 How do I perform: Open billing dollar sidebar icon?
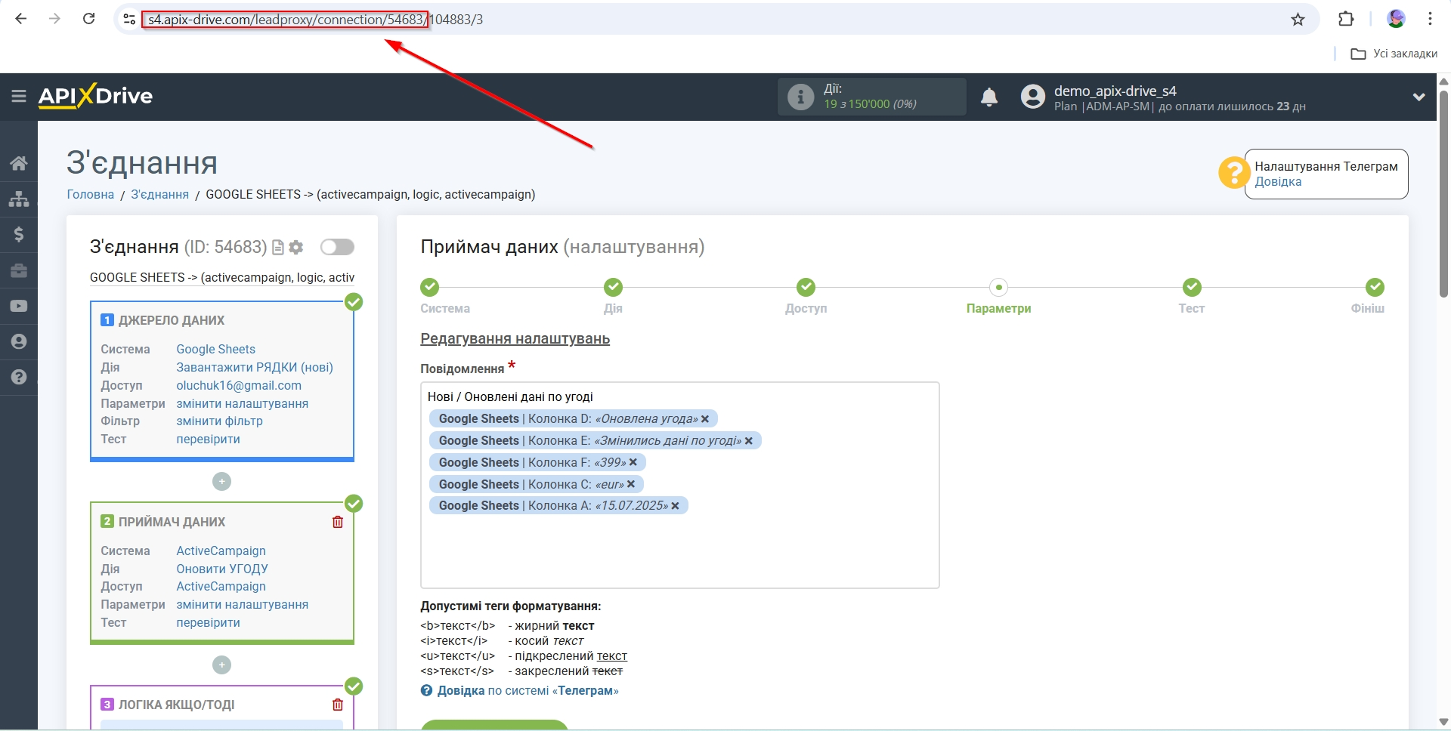pos(19,234)
